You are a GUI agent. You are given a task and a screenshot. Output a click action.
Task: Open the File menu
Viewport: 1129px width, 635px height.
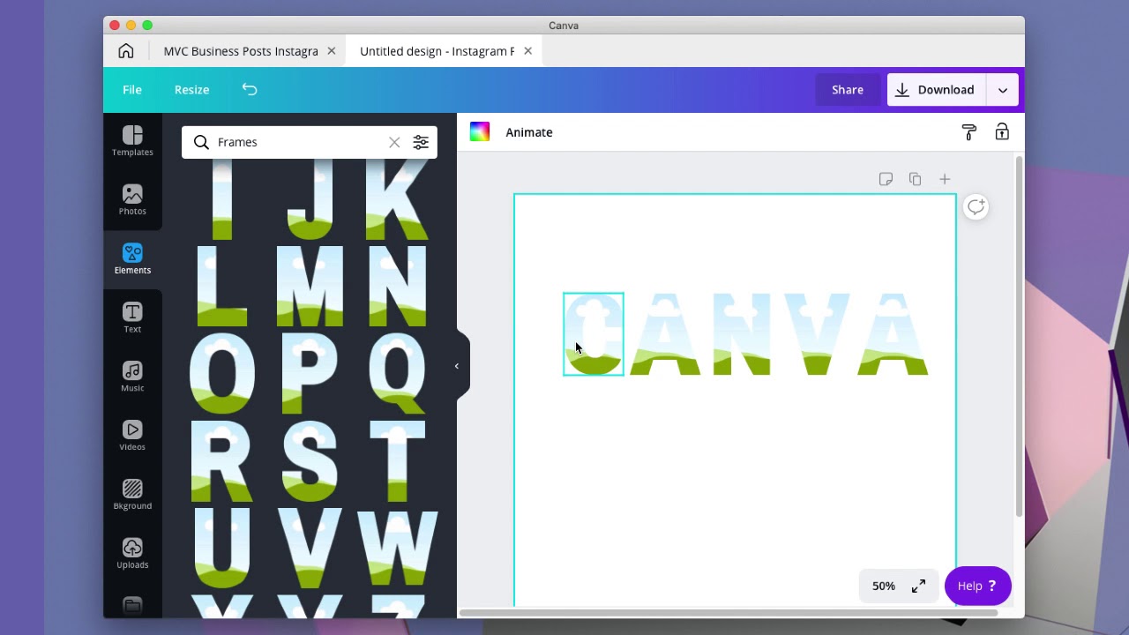(131, 89)
